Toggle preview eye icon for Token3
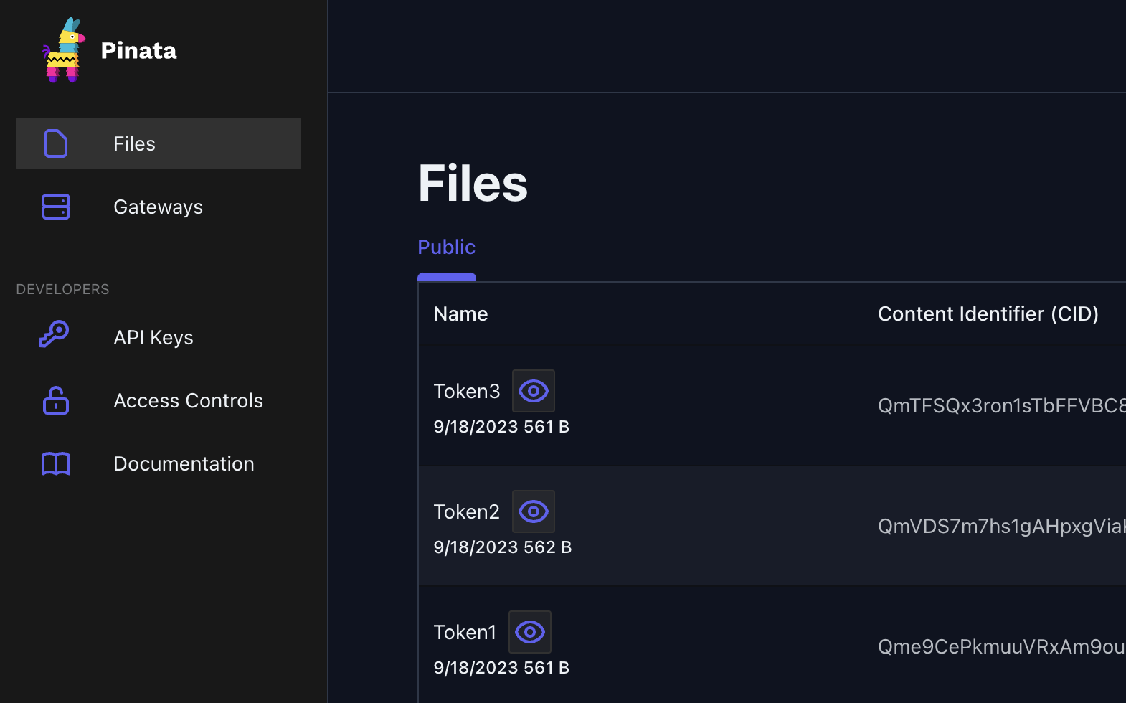 click(533, 391)
